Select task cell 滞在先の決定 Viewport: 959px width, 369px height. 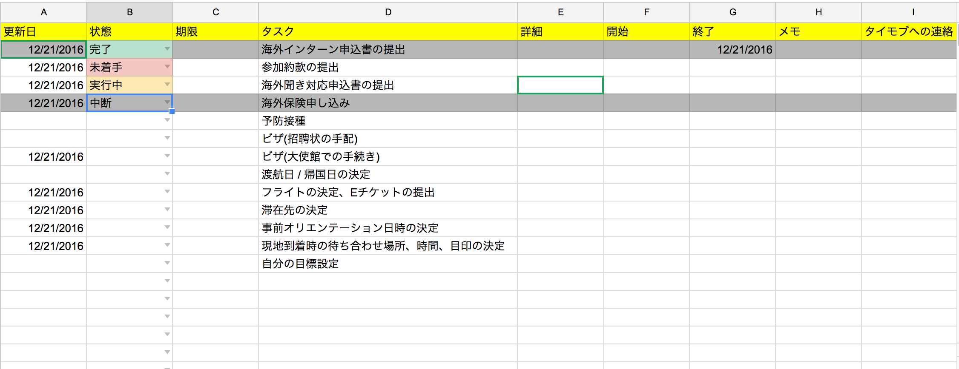coord(388,210)
